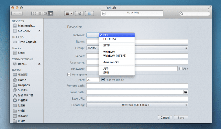Click the Username input field
The height and width of the screenshot is (129, 221).
pos(137,62)
